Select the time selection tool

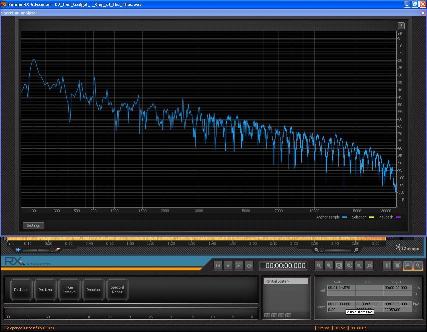(x=387, y=266)
